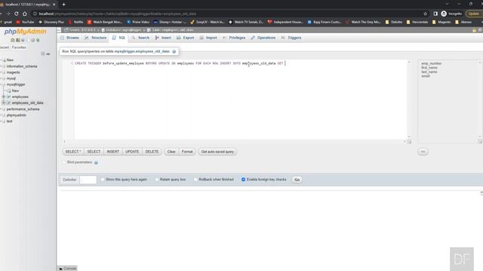Click the UPDATE query button
The width and height of the screenshot is (483, 271).
tap(132, 152)
